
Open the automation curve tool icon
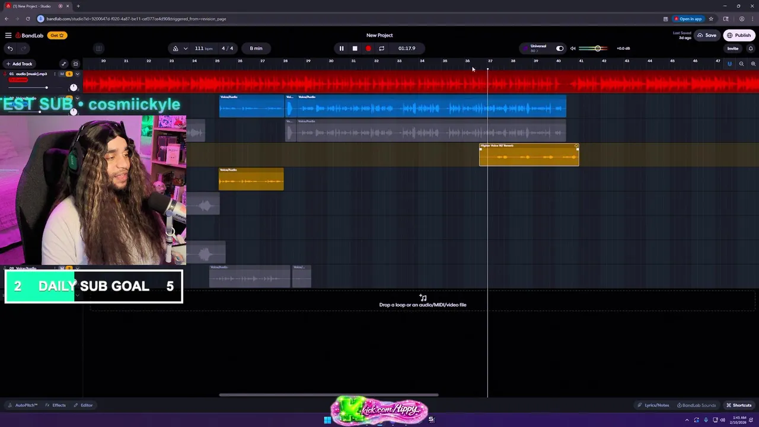click(63, 64)
